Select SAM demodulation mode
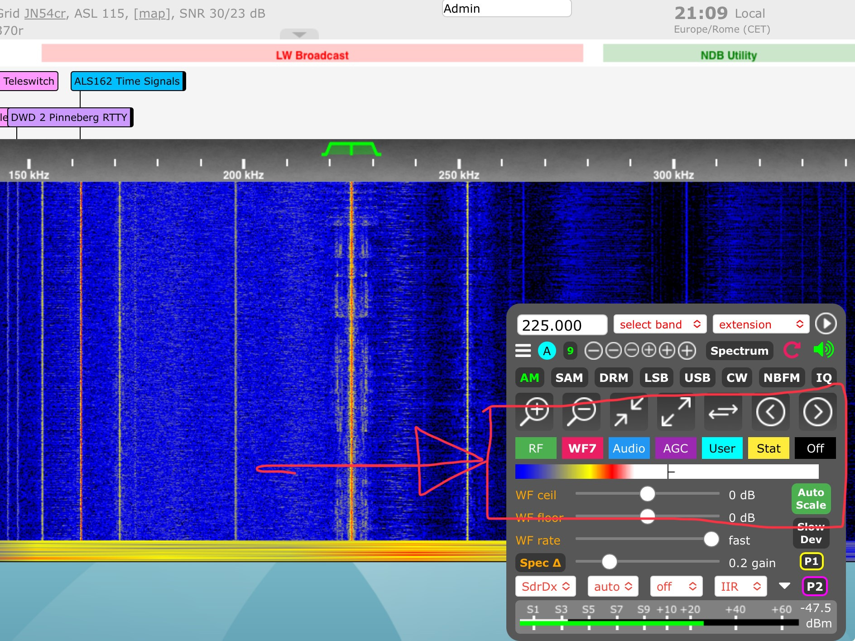 [x=569, y=377]
